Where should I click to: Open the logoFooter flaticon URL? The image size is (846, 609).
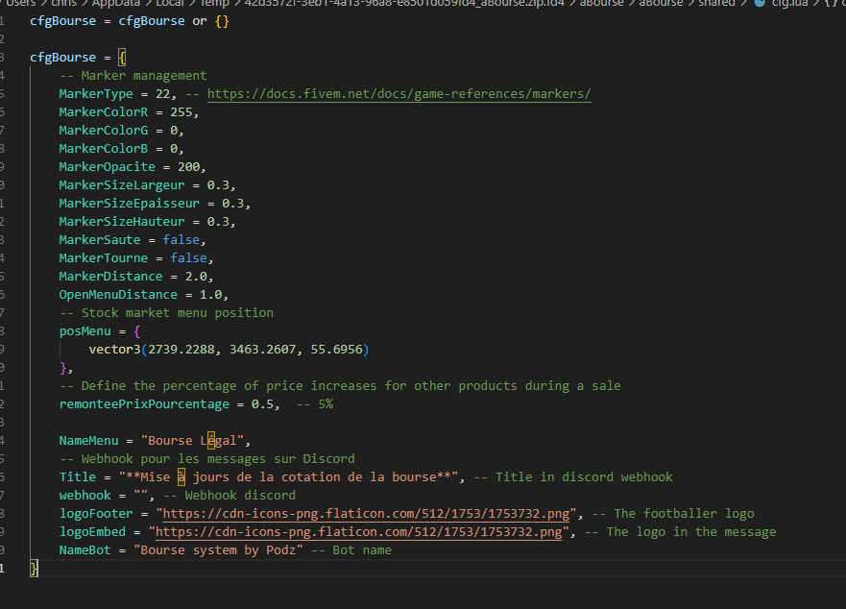365,514
